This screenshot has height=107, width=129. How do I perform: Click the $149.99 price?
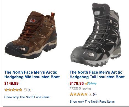click(x=11, y=83)
